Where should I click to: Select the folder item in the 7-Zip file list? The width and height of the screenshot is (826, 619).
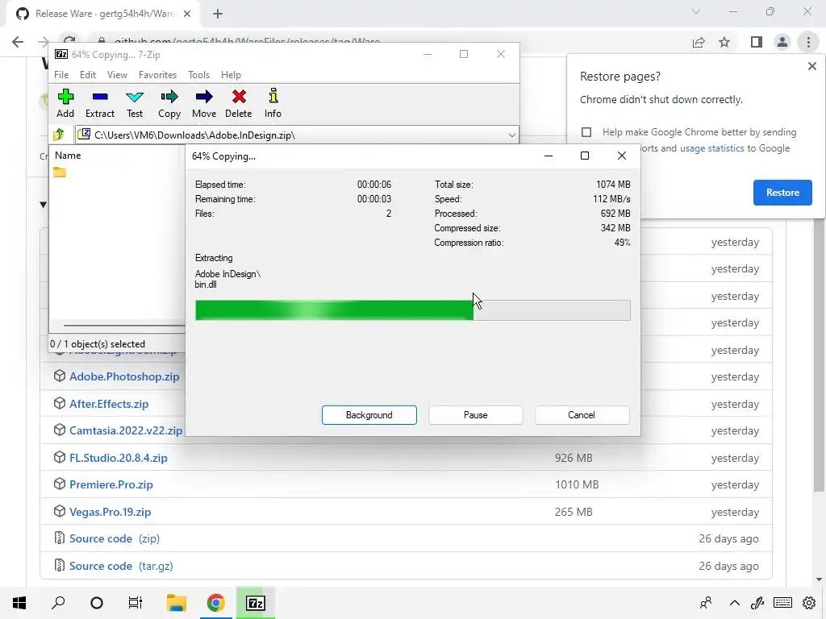60,172
